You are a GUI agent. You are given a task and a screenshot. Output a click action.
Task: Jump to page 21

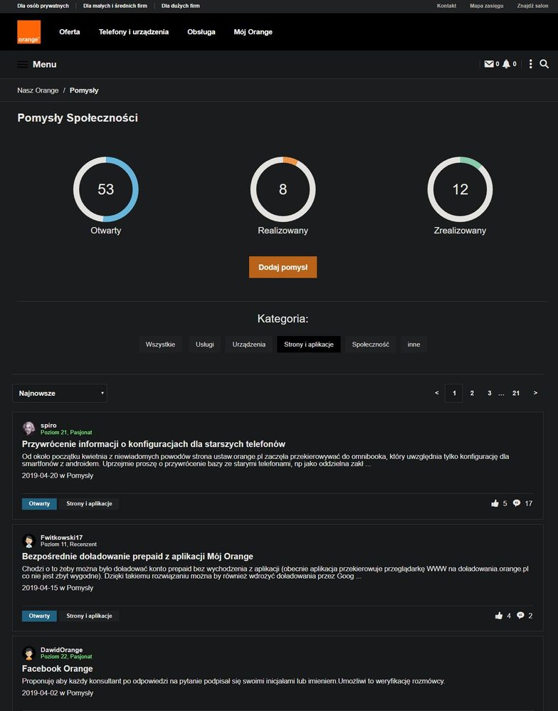(516, 393)
